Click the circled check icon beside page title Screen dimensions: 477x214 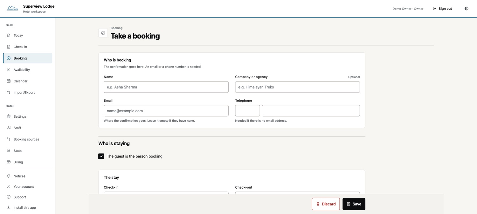pos(103,33)
